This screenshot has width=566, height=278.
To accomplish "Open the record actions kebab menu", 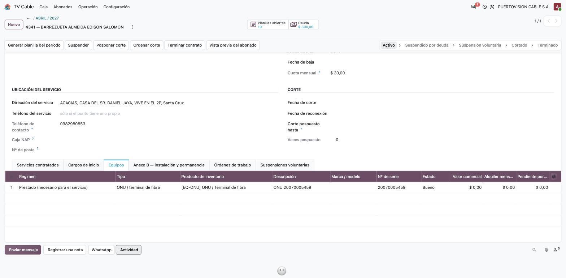I will click(x=132, y=27).
